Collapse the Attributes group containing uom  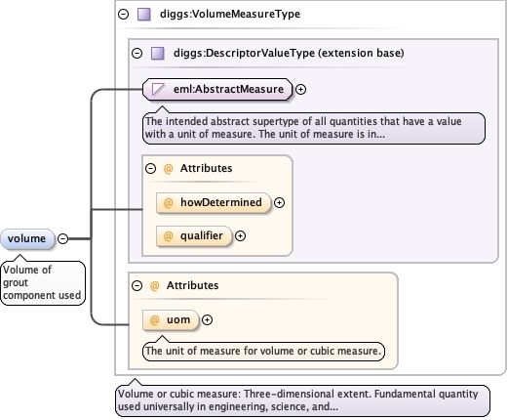[x=137, y=286]
